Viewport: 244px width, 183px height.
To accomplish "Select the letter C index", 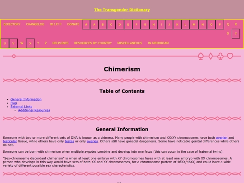I will (111, 24).
